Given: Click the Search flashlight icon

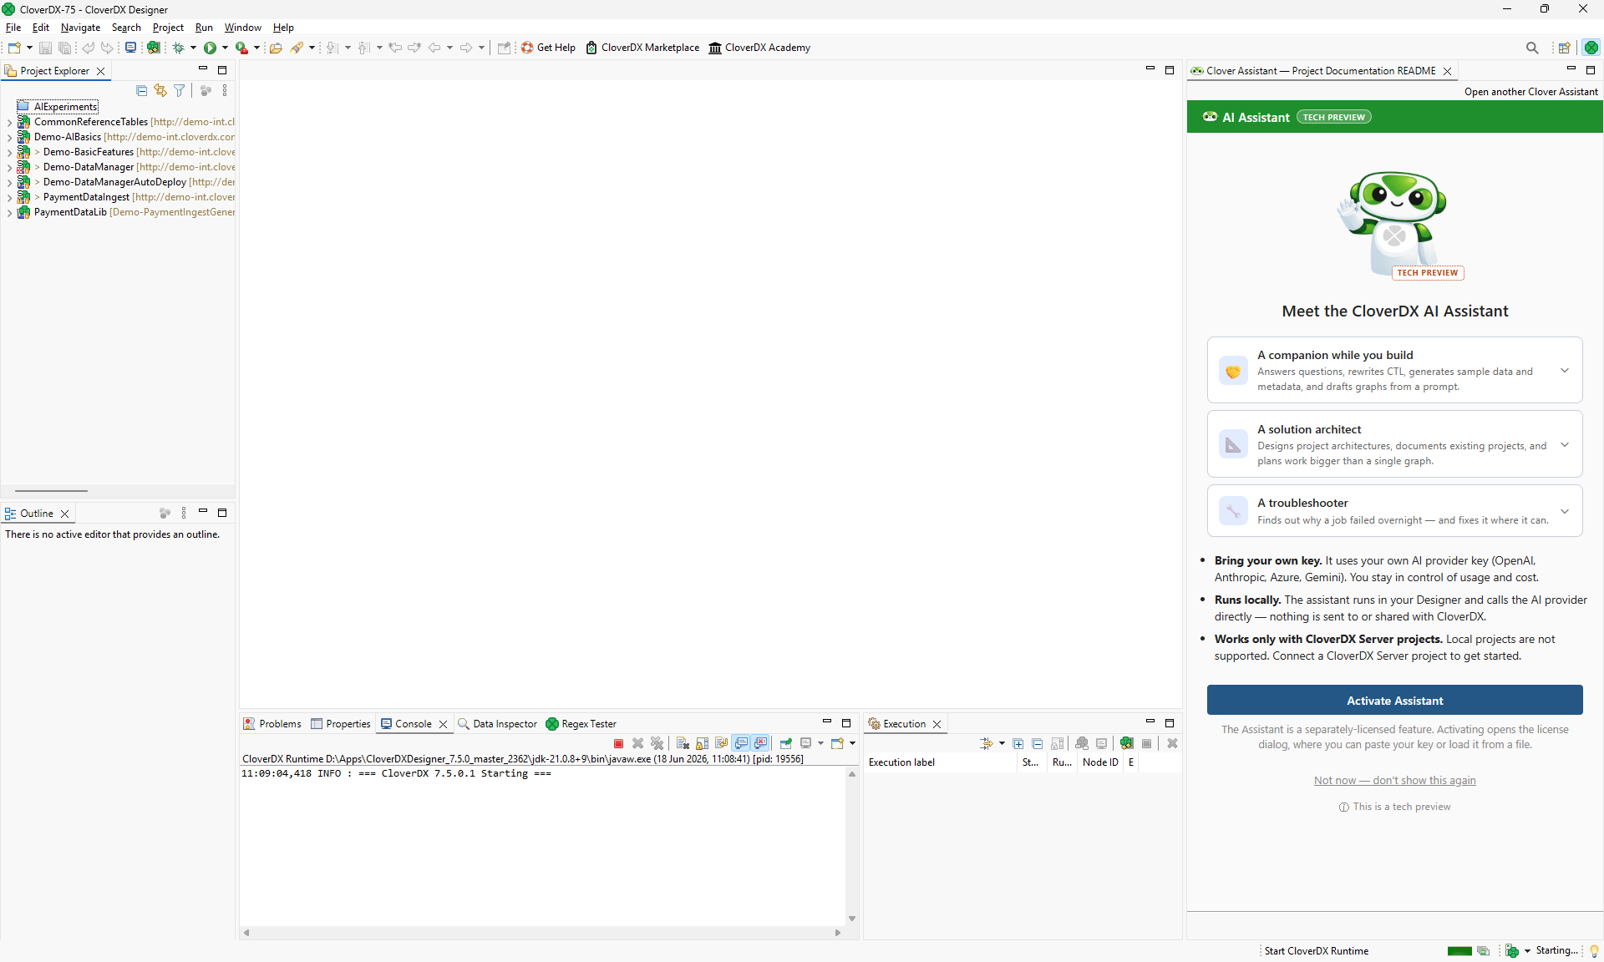Looking at the screenshot, I should point(297,48).
